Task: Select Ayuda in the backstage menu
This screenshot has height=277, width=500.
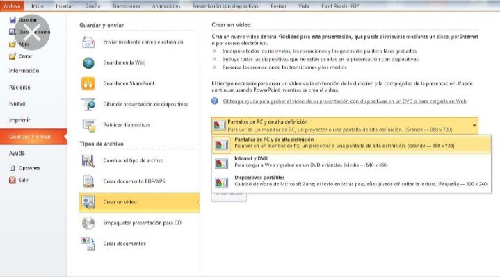Action: click(17, 153)
